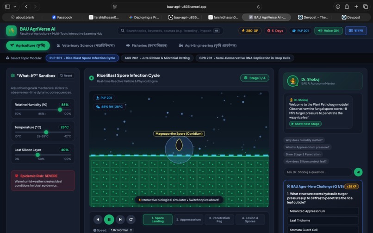
Task: Select the Fisheries category tab
Action: point(147,45)
